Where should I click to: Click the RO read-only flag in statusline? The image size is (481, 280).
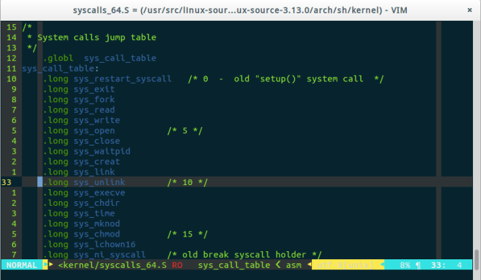click(177, 265)
